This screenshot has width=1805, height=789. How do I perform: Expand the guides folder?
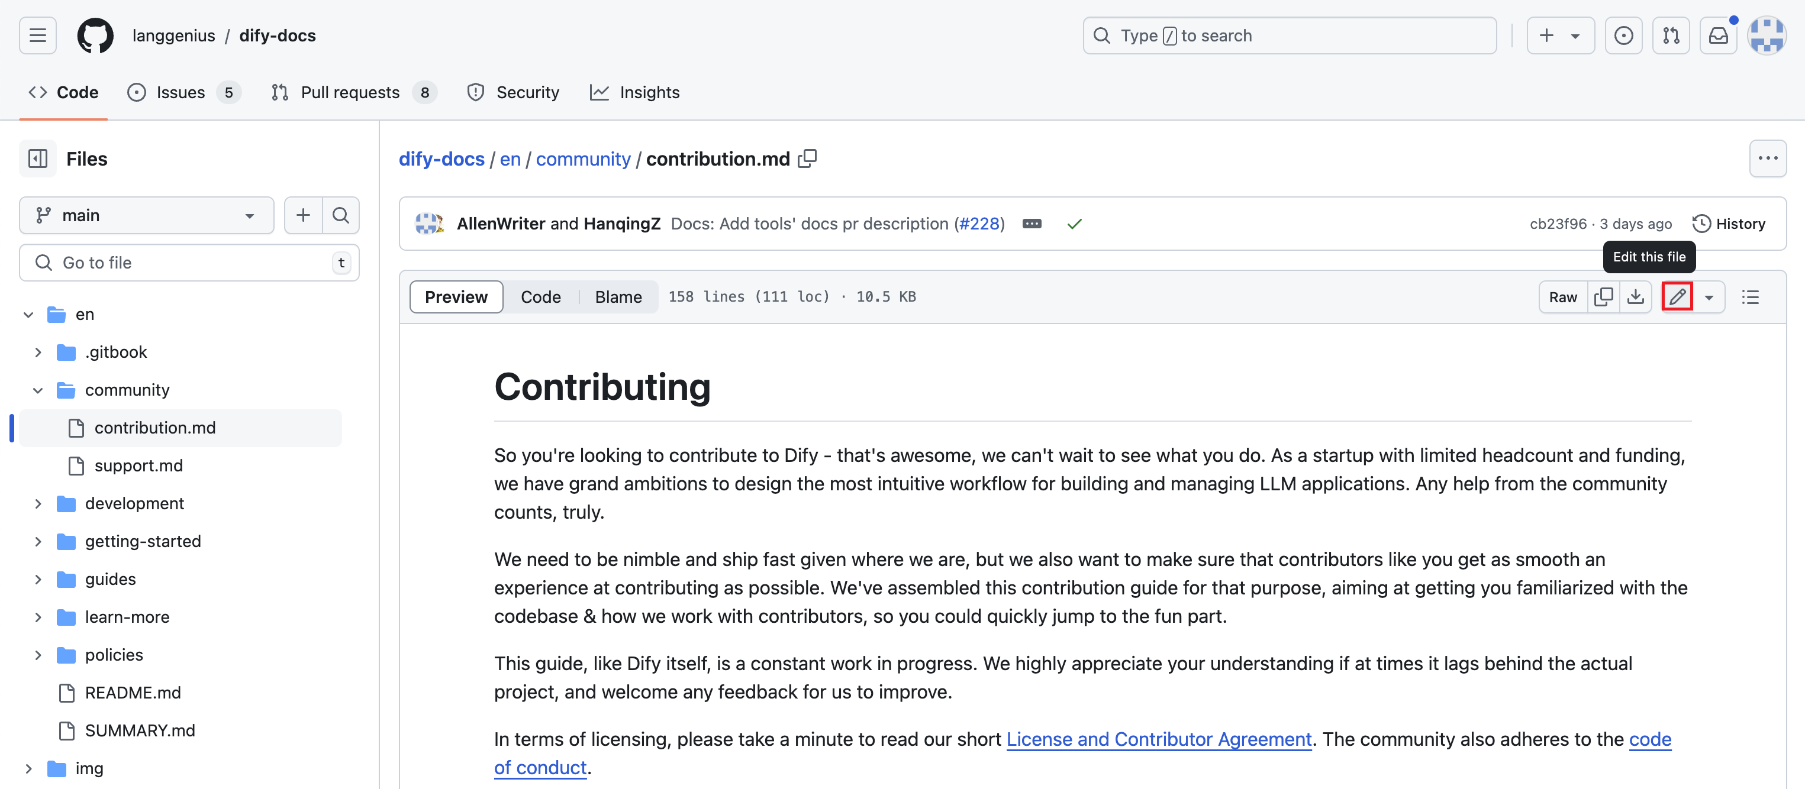click(38, 579)
